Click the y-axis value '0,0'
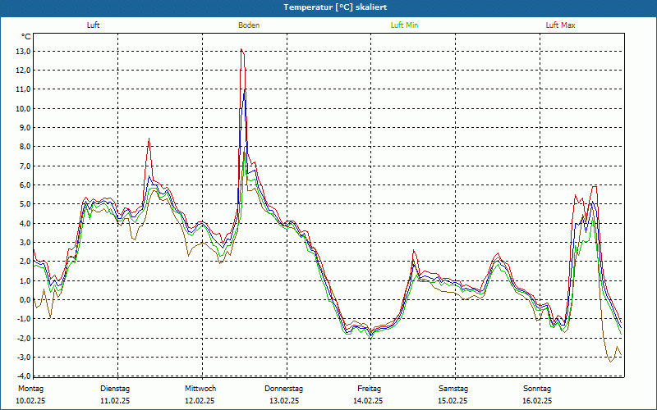This screenshot has height=410, width=657. click(25, 300)
